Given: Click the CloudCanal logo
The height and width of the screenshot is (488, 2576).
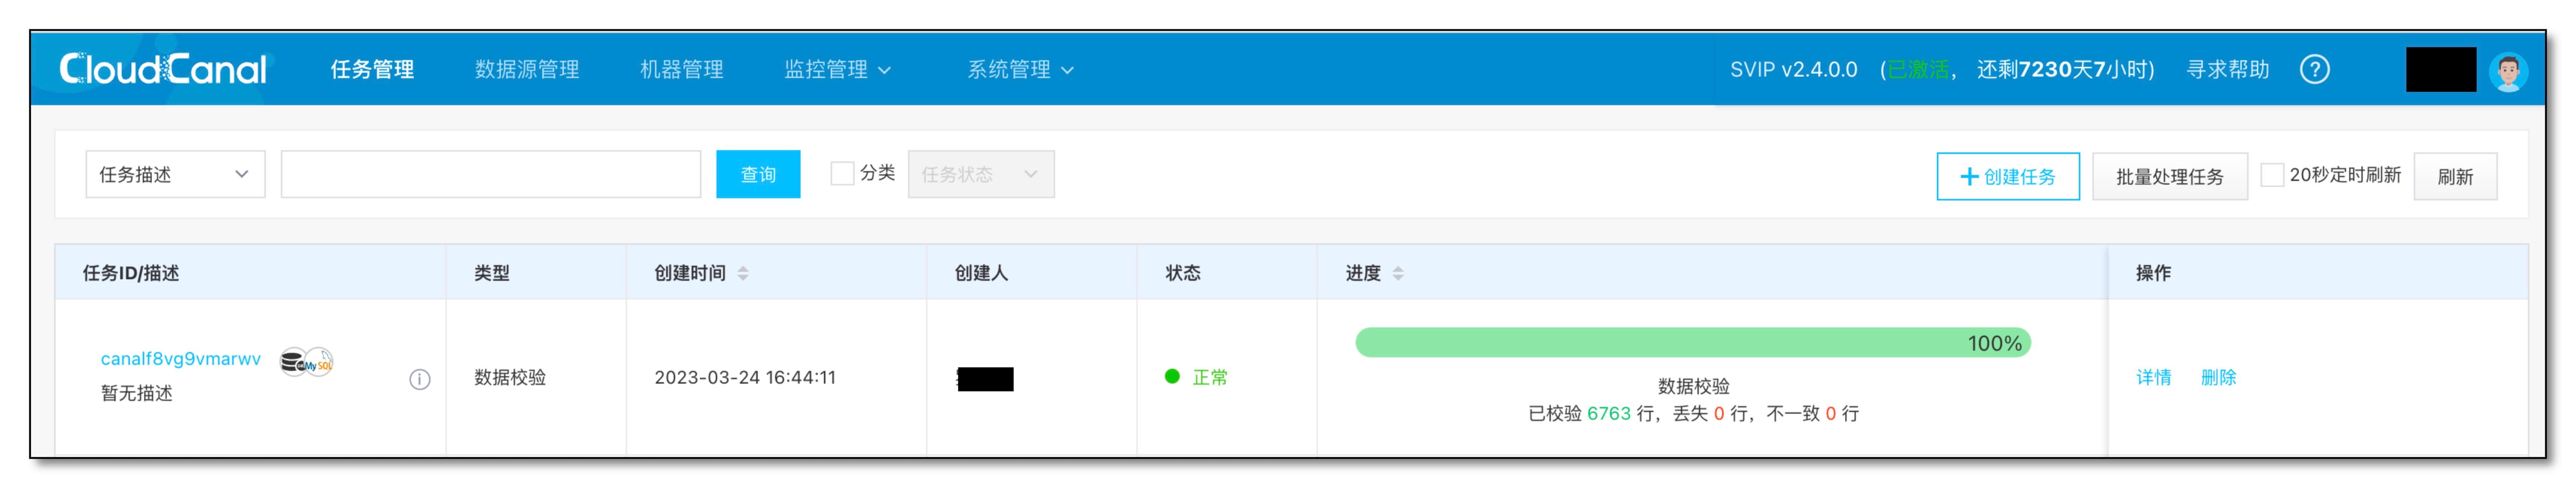Looking at the screenshot, I should [x=163, y=69].
